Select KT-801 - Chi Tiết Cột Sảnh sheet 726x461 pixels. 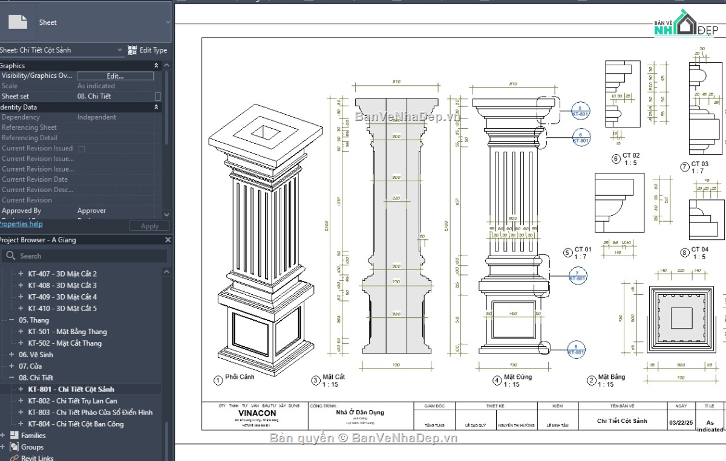71,389
